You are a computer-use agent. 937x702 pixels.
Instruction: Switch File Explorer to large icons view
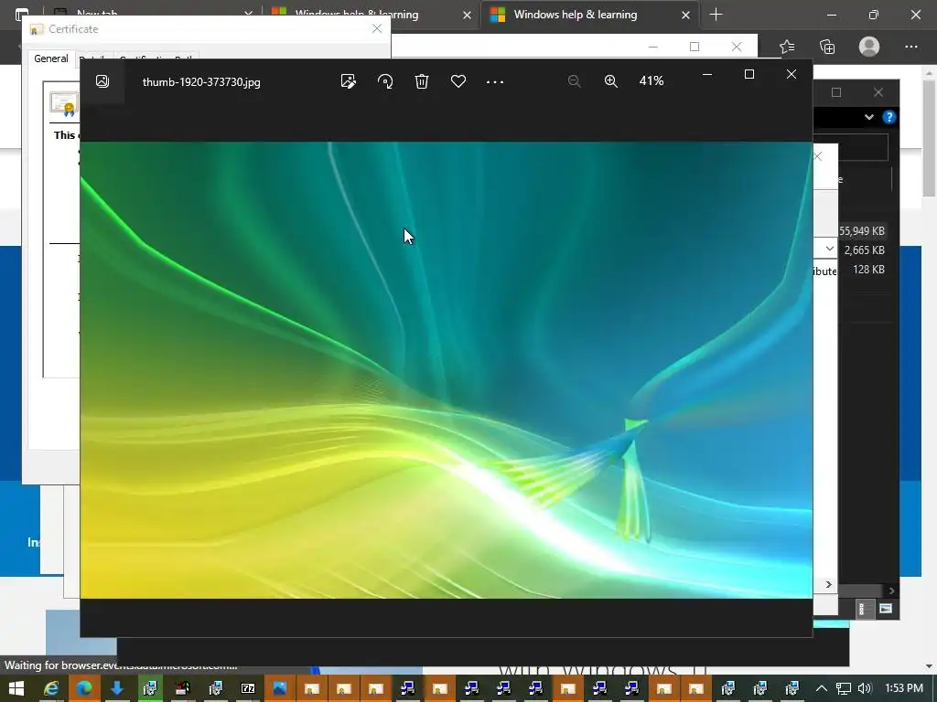click(886, 609)
